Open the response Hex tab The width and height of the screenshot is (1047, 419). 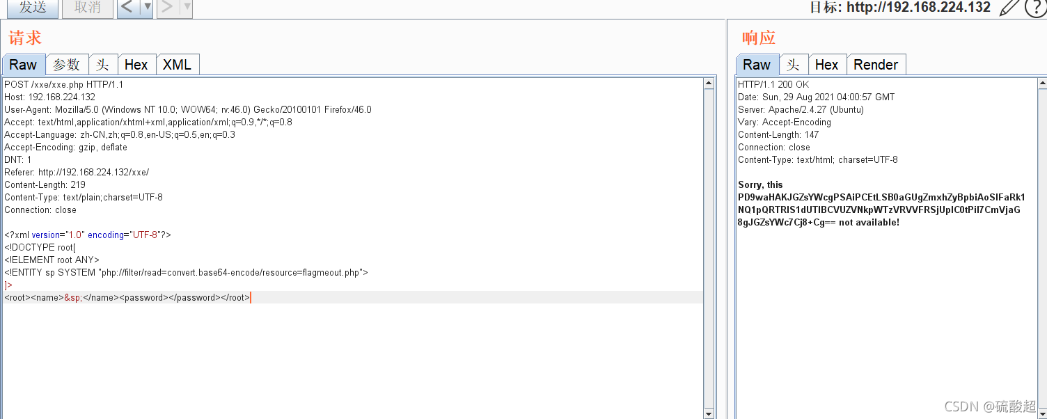point(827,65)
